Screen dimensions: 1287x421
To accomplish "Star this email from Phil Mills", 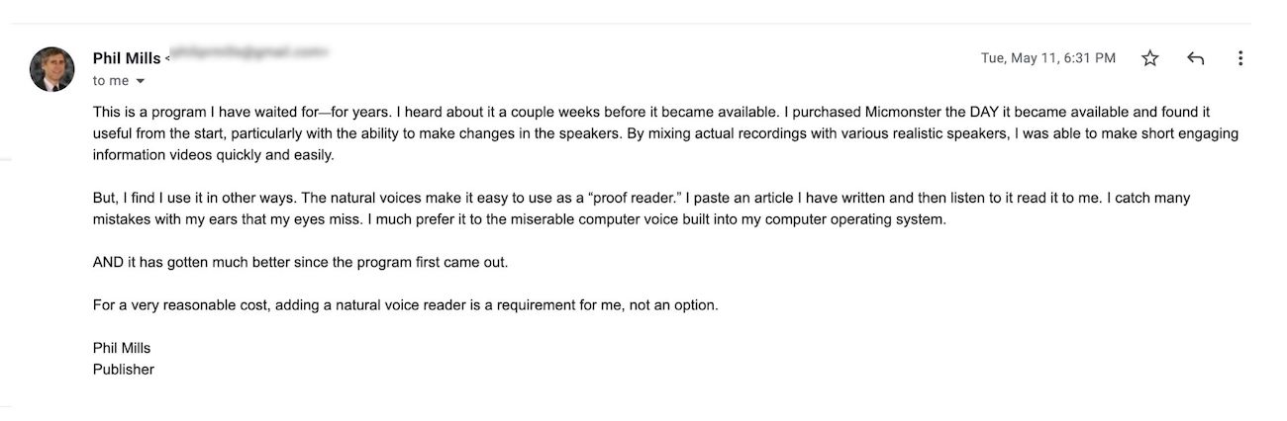I will (x=1149, y=58).
